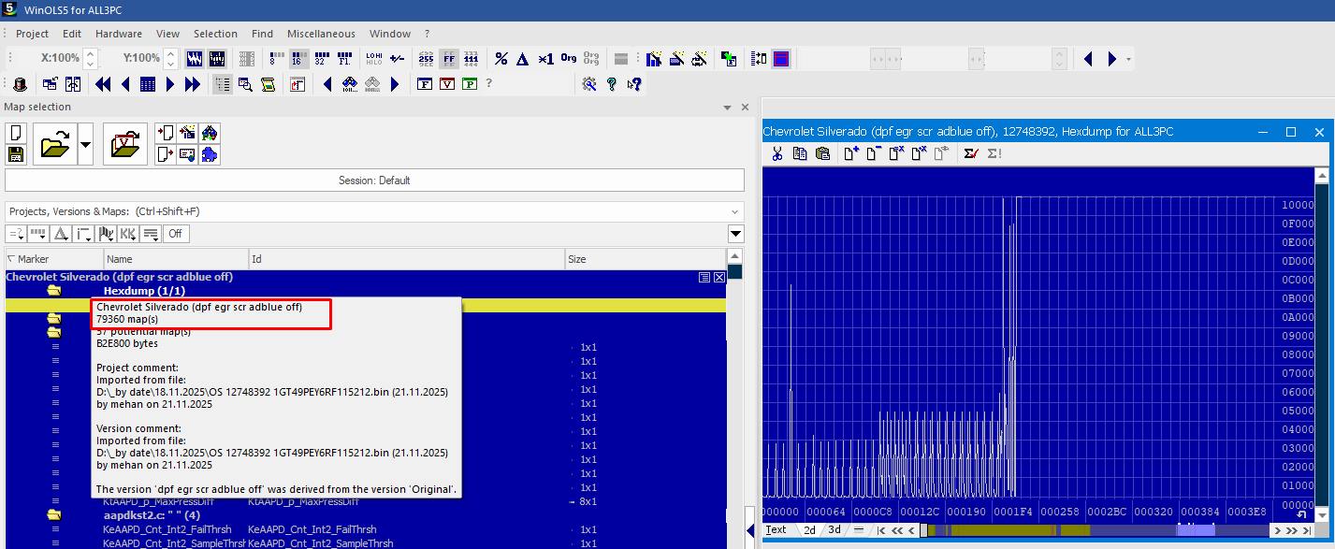Increase X zoom with the spinner up arrow
The image size is (1335, 549).
(x=90, y=53)
